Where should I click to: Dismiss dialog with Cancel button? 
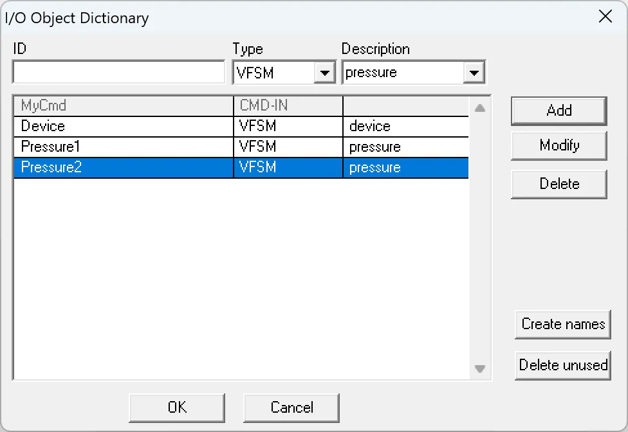(291, 407)
